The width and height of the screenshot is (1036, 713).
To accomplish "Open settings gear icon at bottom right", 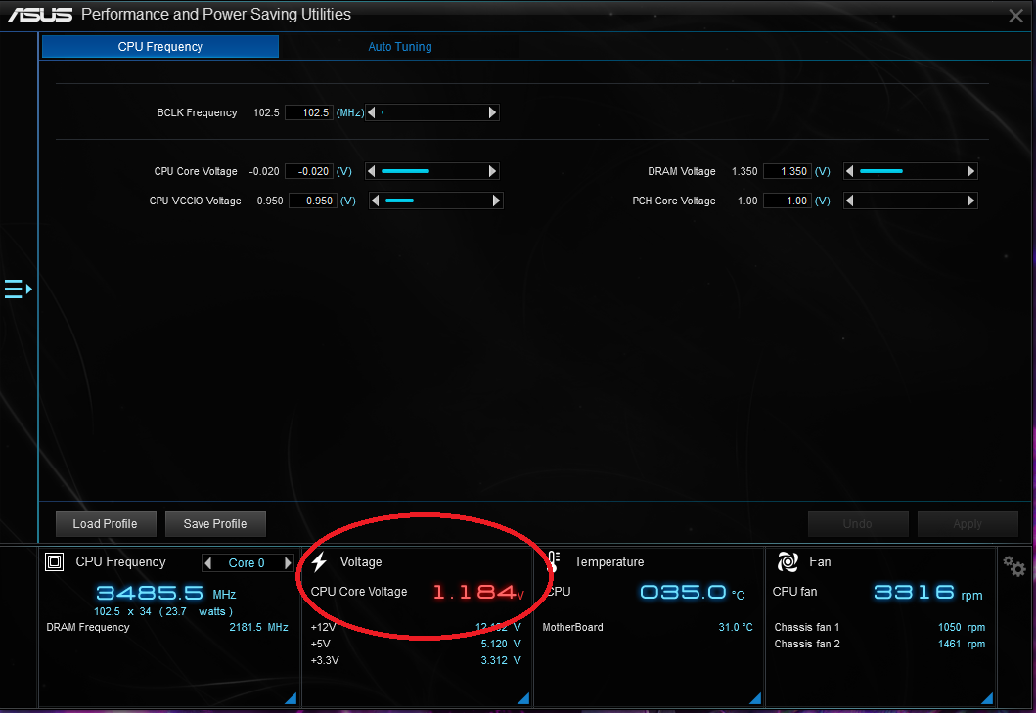I will [x=1014, y=566].
